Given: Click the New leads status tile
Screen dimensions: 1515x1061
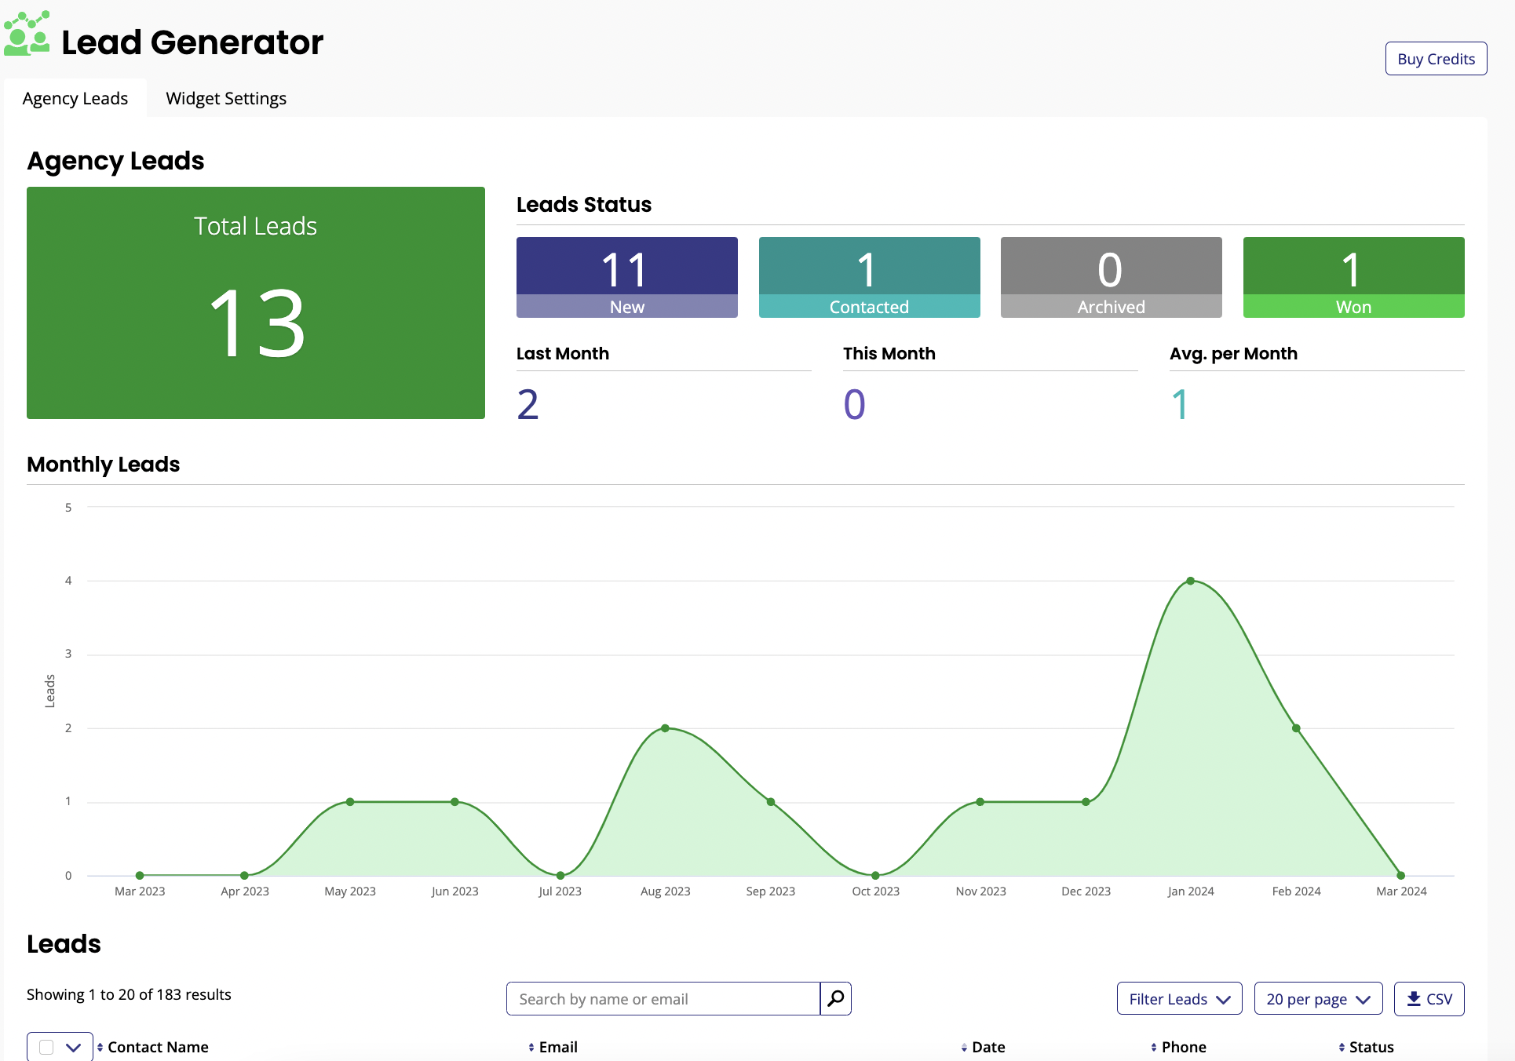Looking at the screenshot, I should pos(626,276).
